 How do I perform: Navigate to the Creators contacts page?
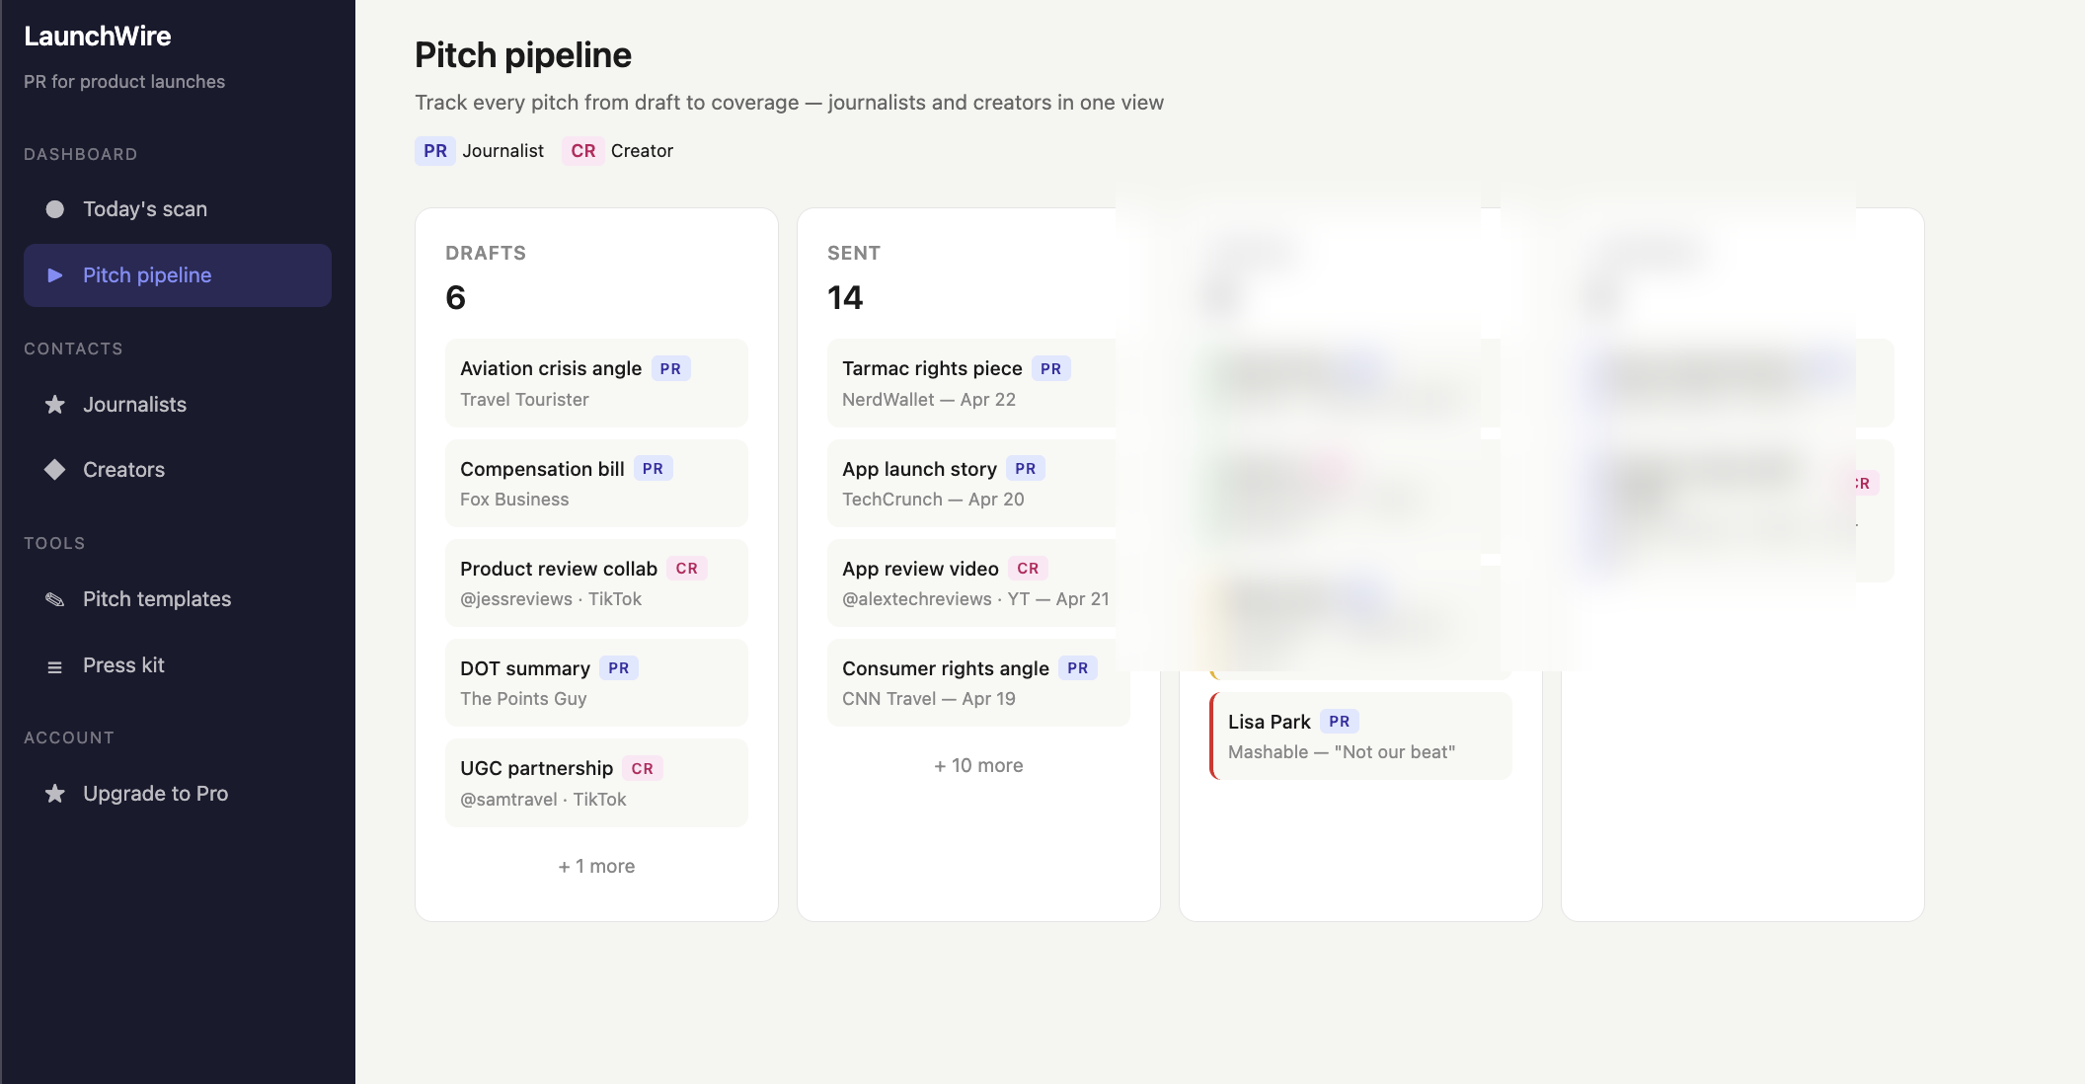[122, 469]
